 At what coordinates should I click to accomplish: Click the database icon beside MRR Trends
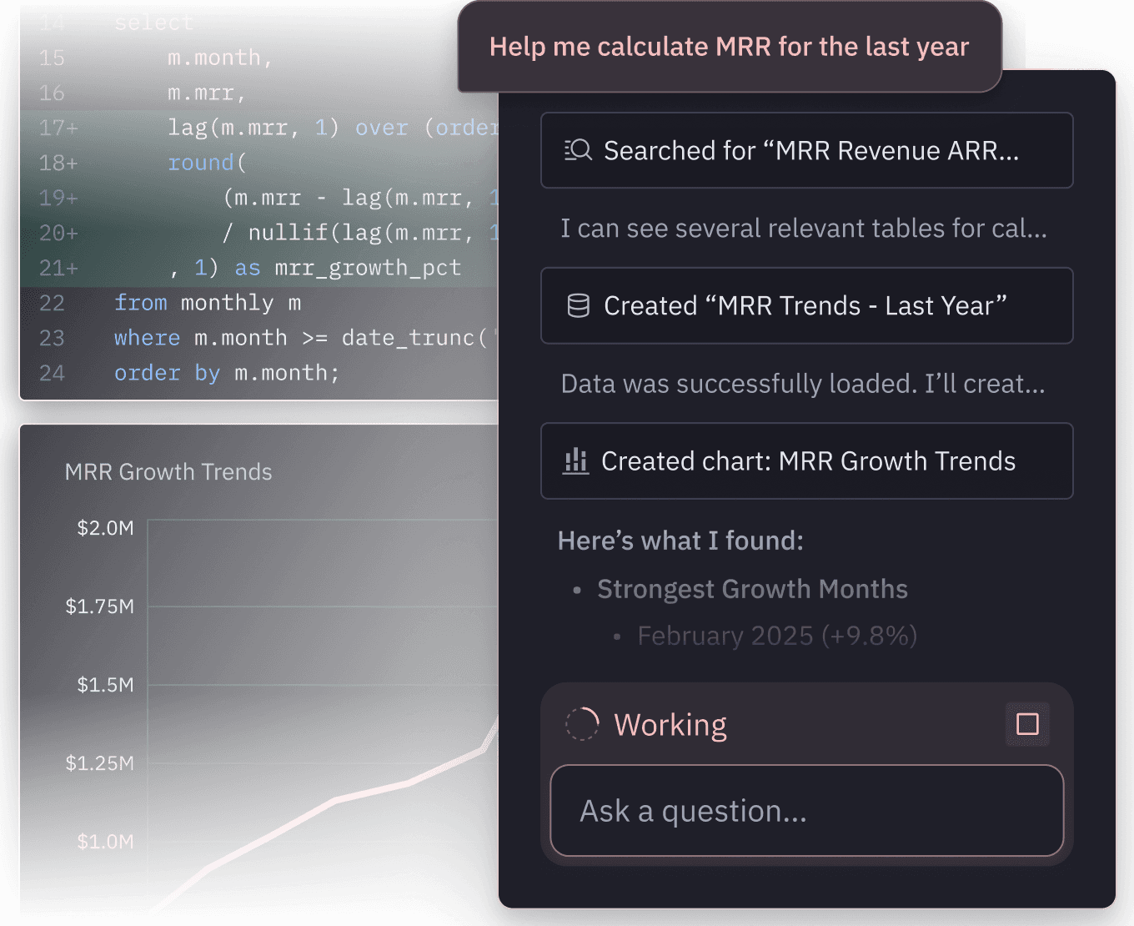tap(578, 306)
